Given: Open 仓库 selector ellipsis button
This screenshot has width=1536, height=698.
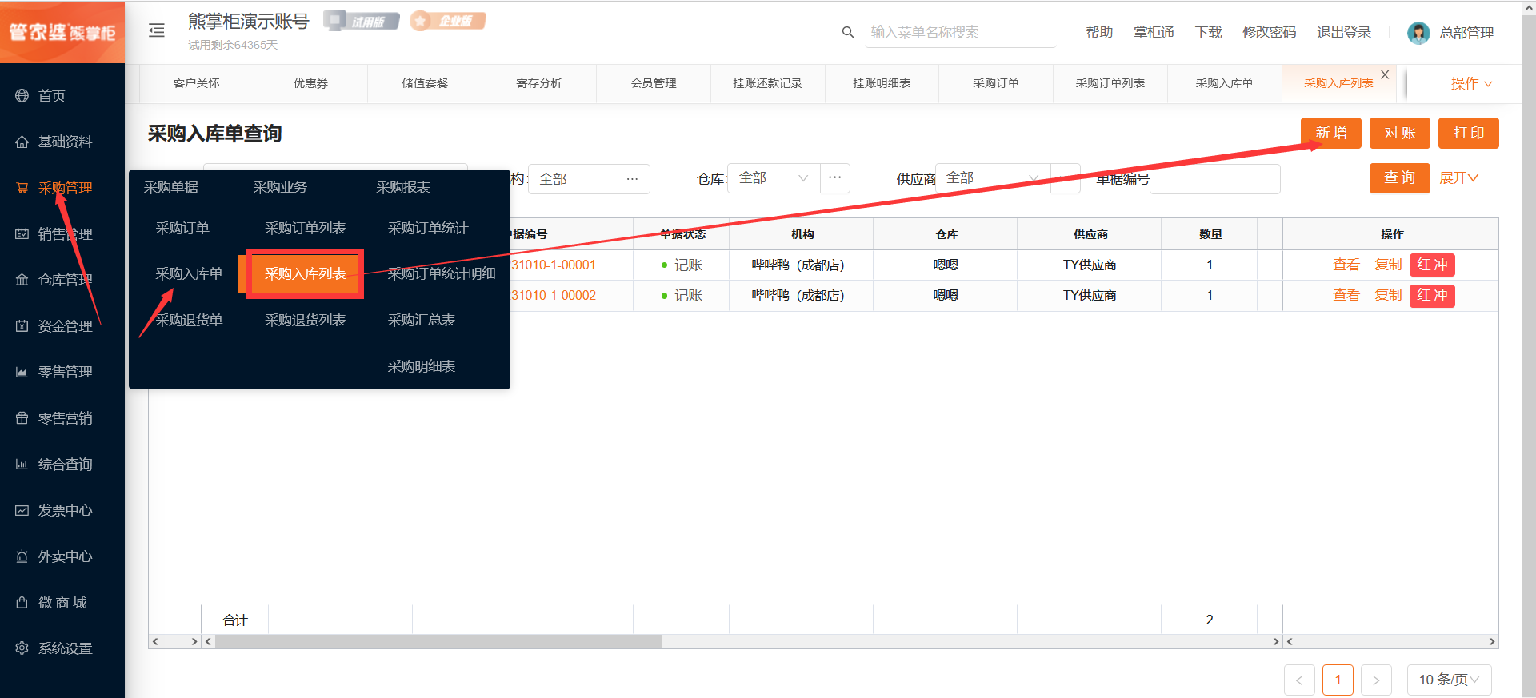Looking at the screenshot, I should tap(835, 177).
